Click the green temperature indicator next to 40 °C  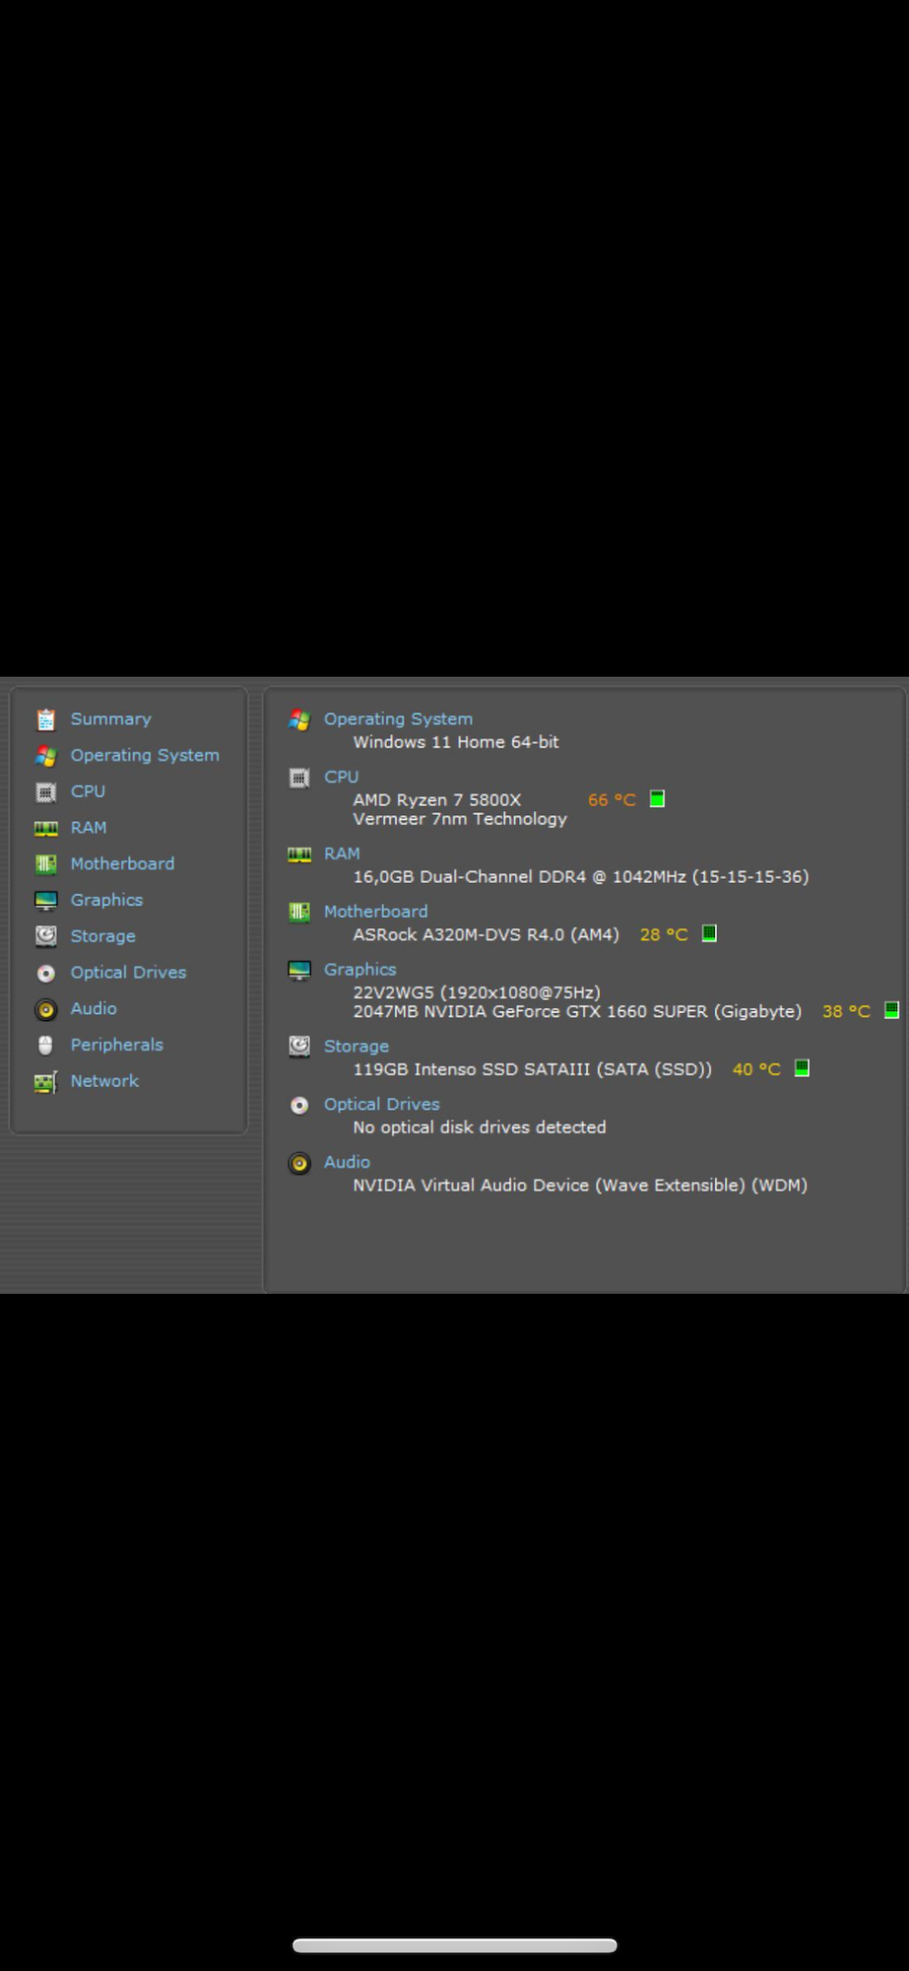pos(802,1068)
